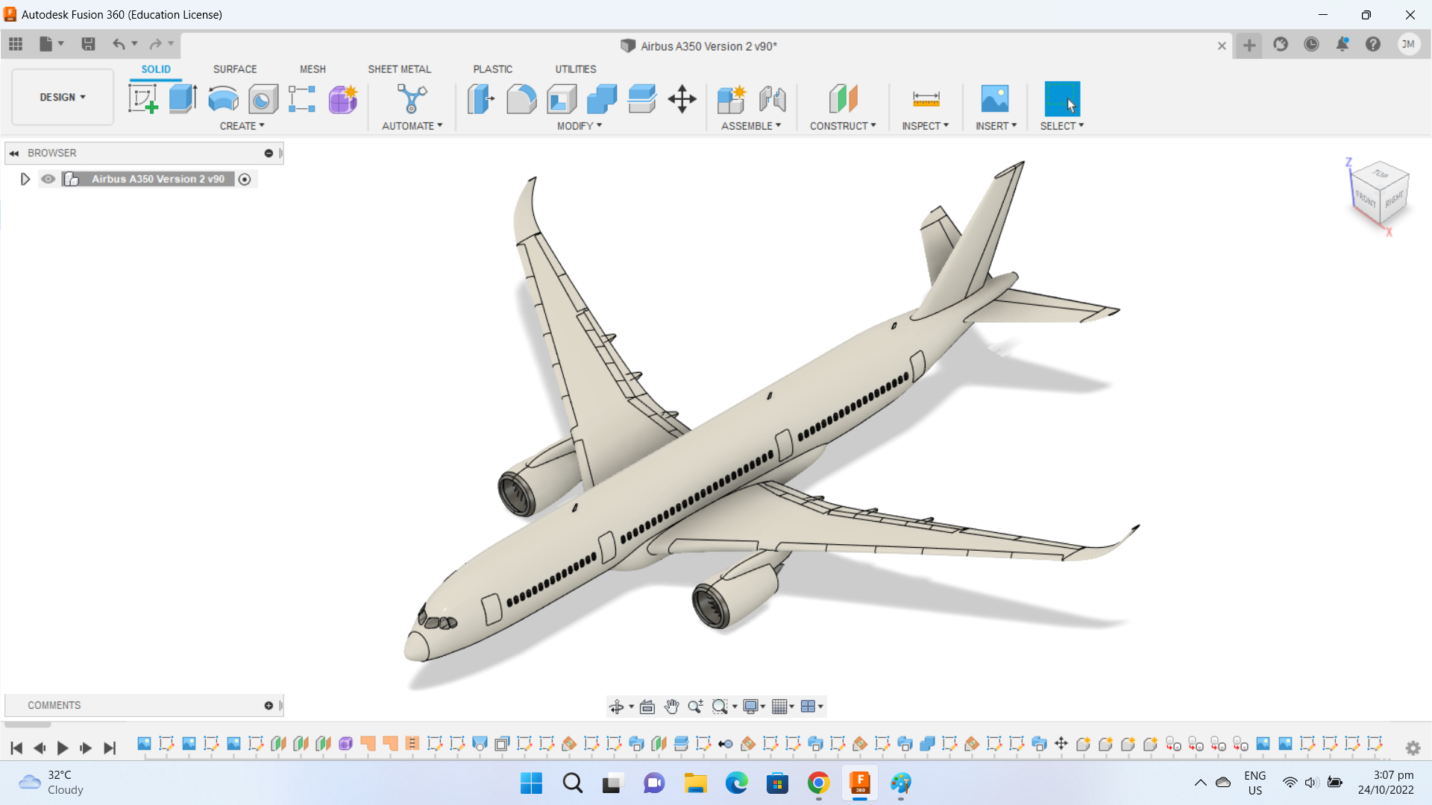
Task: Choose the Hole tool icon
Action: 263,98
